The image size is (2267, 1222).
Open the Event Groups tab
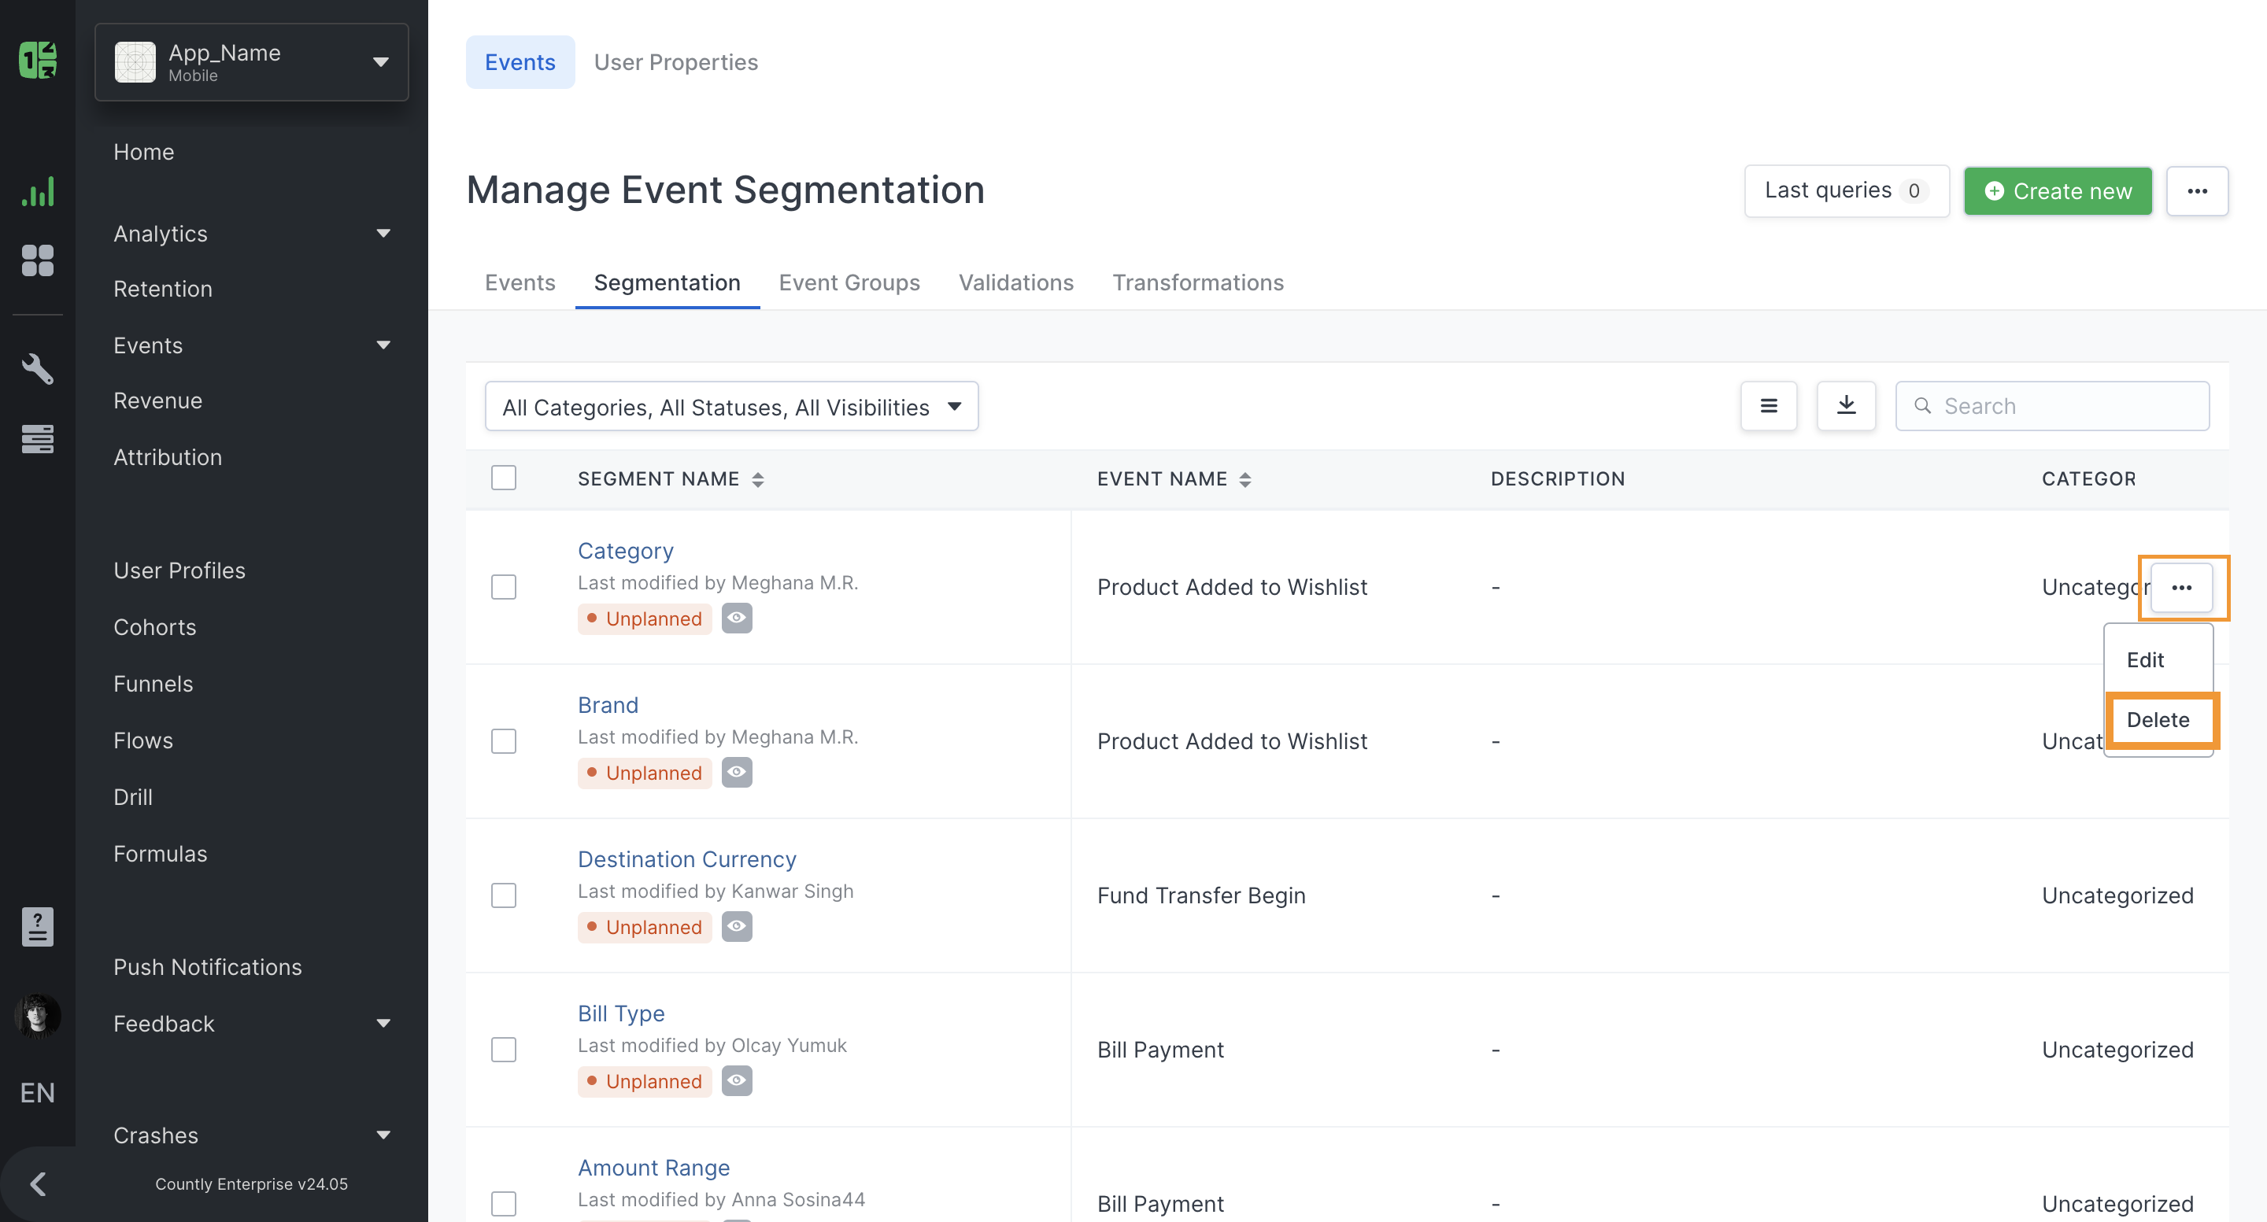(849, 282)
